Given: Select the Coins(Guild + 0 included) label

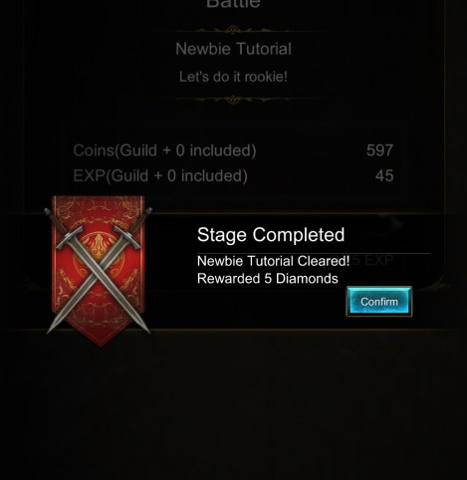Looking at the screenshot, I should click(x=164, y=150).
